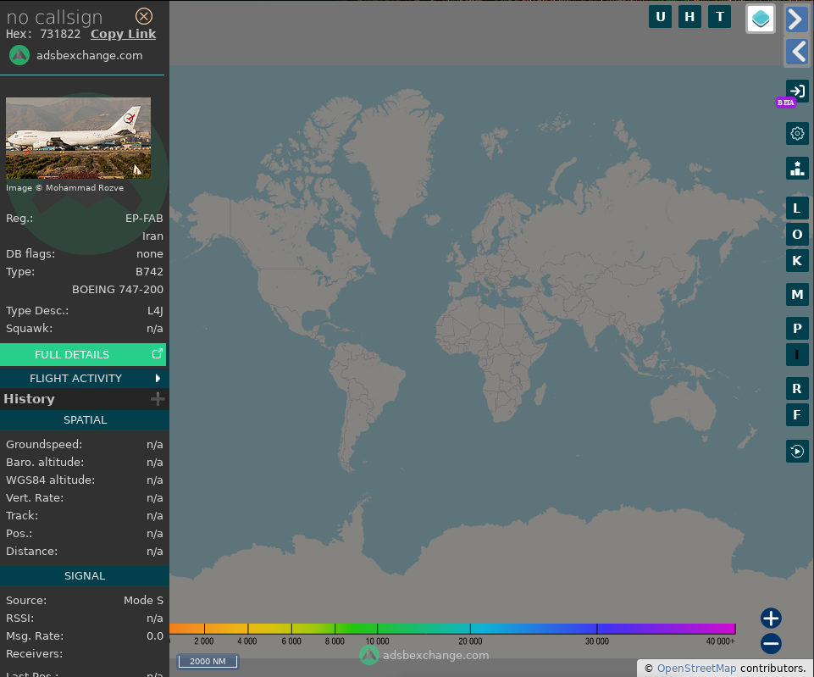Select the SPATIAL section header
Screen dimensions: 814x677
pyautogui.click(x=85, y=420)
